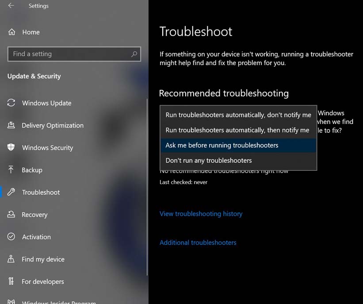Image resolution: width=363 pixels, height=304 pixels.
Task: Select Run troubleshooters automatically, then notify me
Action: tap(238, 130)
